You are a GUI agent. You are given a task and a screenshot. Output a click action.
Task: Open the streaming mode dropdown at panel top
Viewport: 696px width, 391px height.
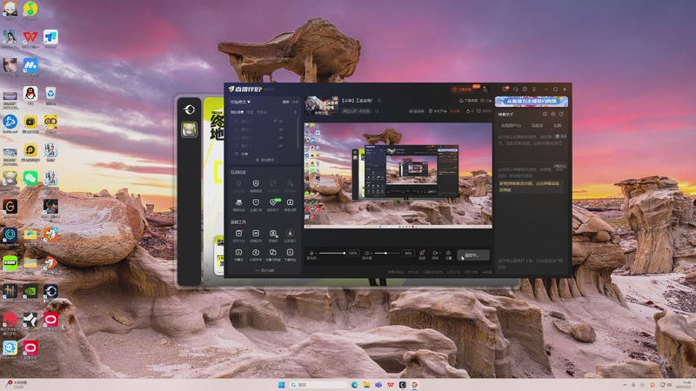pos(240,102)
